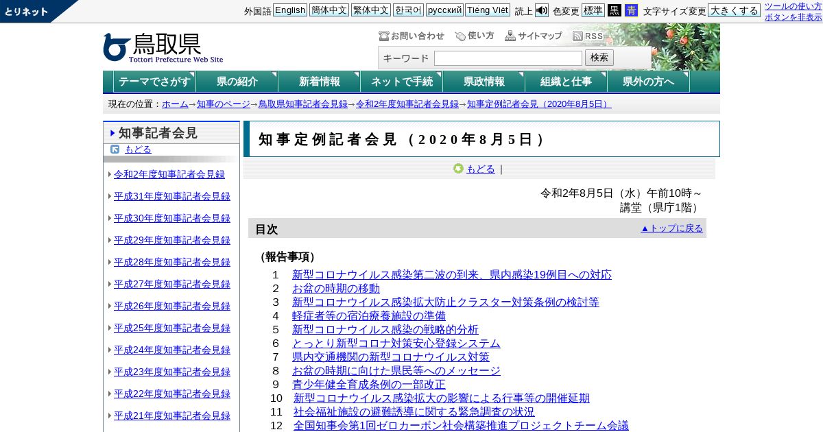Click the 読上 speaker icon

point(542,10)
